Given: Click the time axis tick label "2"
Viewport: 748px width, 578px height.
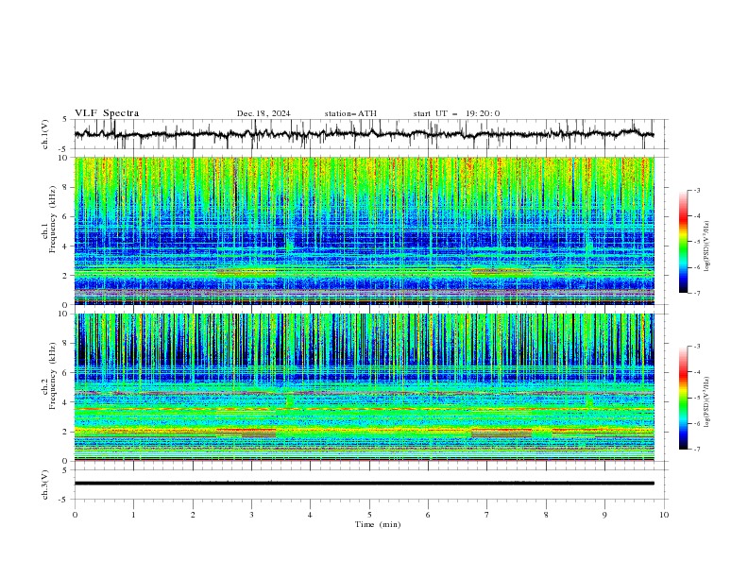Looking at the screenshot, I should click(193, 515).
